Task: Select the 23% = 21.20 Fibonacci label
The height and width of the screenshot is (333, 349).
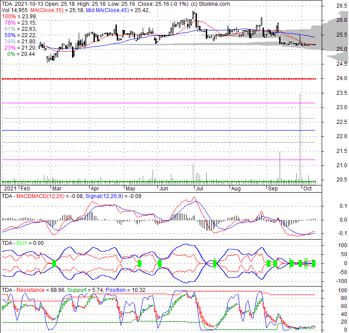Action: click(x=21, y=47)
